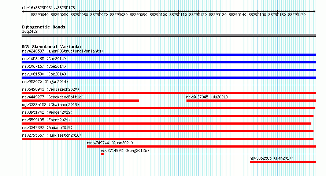Open the nsv952070 (Dogan2014) variant label
326x176 pixels.
click(45, 82)
